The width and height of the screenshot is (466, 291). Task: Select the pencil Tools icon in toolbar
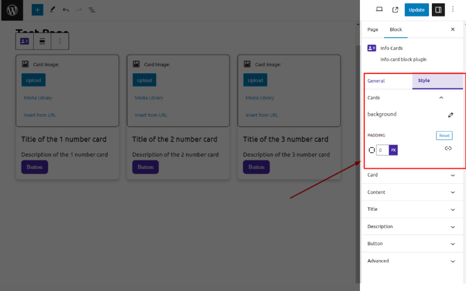point(52,10)
